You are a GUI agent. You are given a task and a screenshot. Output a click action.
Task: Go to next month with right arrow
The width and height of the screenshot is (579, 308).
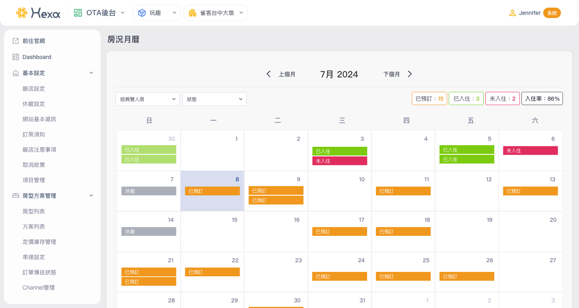(x=410, y=74)
